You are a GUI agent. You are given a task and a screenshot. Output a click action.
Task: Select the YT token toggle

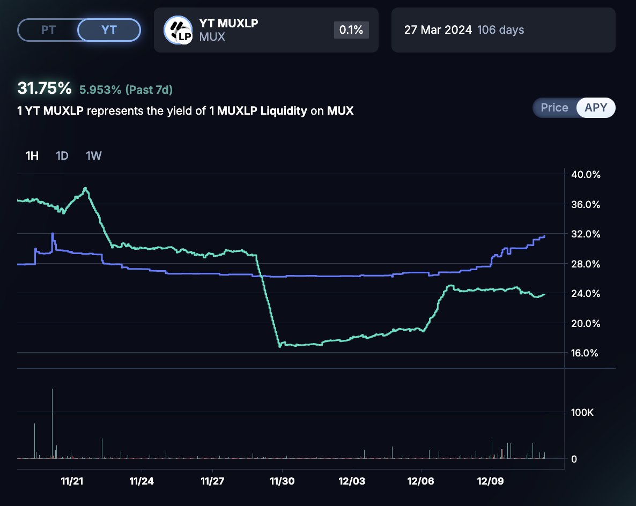tap(109, 30)
